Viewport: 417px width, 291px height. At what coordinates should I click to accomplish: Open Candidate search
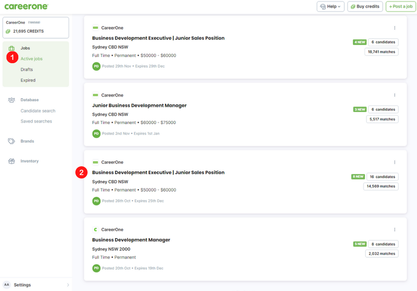point(38,111)
